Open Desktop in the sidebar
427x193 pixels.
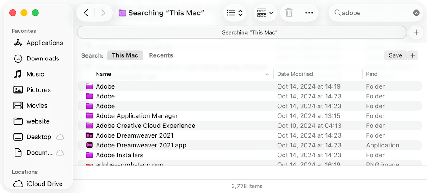point(32,137)
